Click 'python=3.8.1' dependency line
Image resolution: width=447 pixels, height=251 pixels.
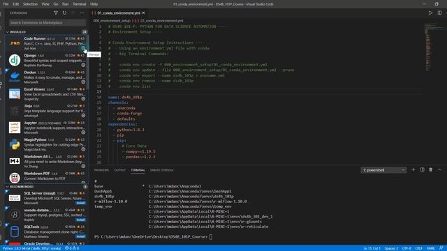[x=131, y=130]
